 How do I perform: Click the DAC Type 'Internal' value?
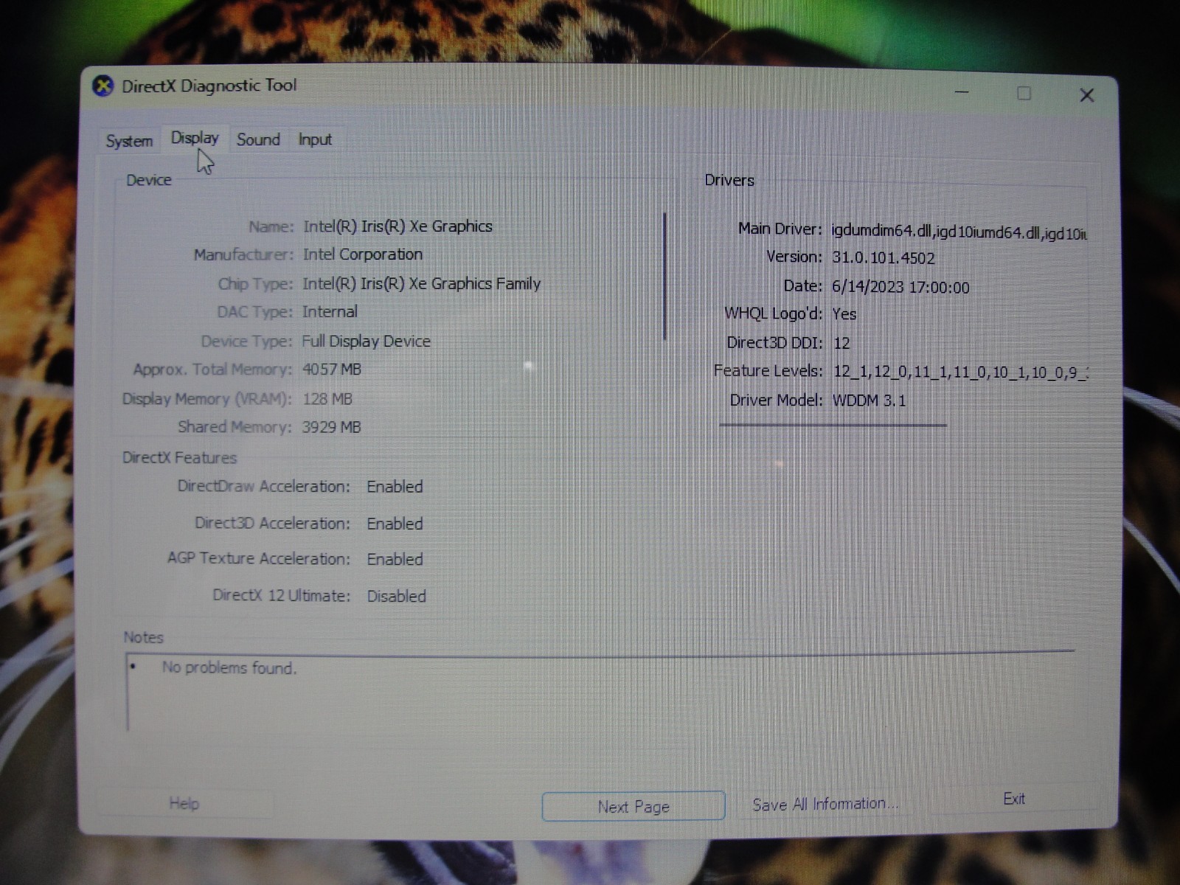point(330,312)
